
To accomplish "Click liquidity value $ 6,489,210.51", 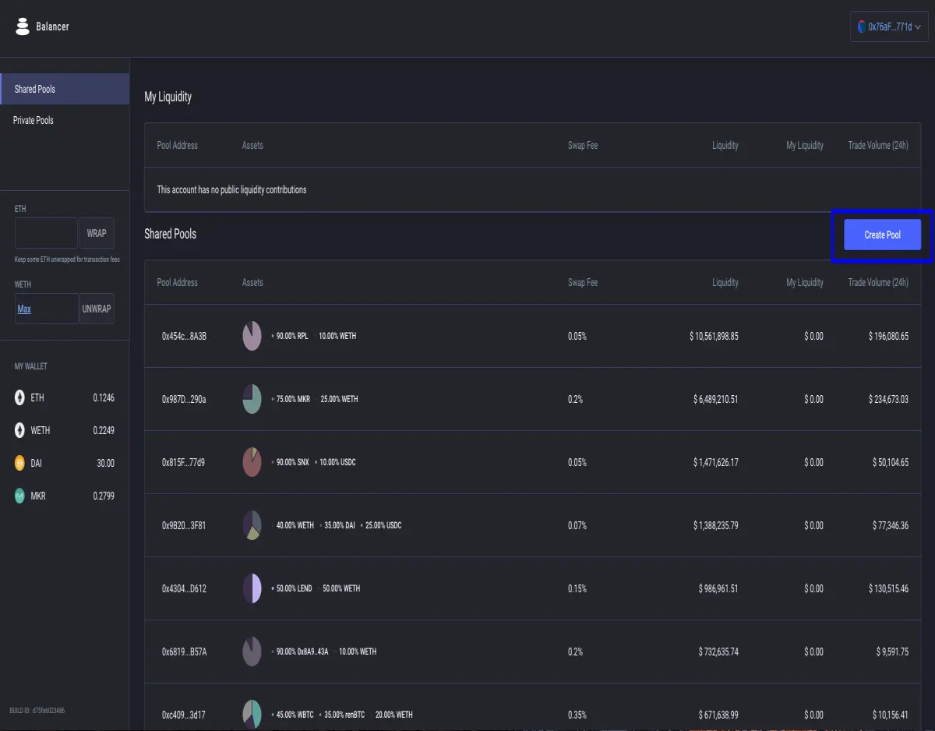I will [715, 399].
